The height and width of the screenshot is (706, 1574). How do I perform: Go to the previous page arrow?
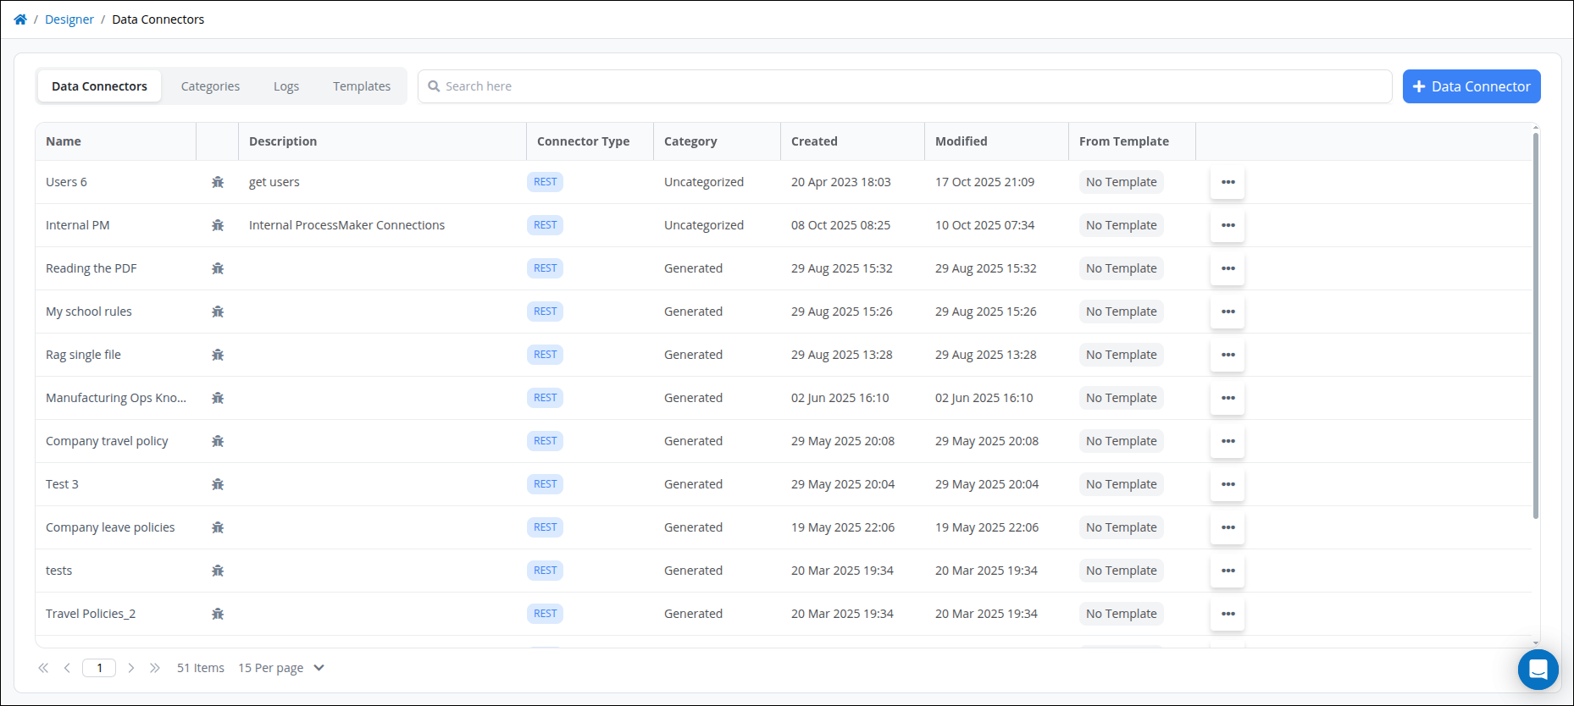click(67, 668)
